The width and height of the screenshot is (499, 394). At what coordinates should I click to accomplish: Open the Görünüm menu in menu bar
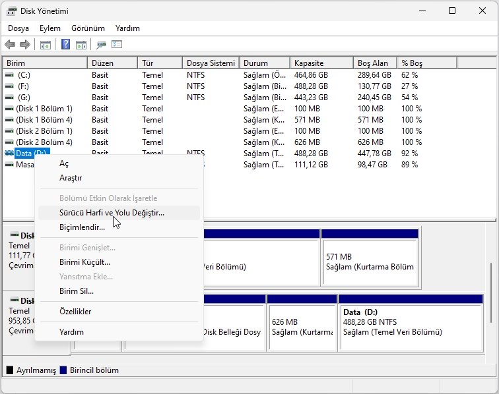[x=88, y=28]
